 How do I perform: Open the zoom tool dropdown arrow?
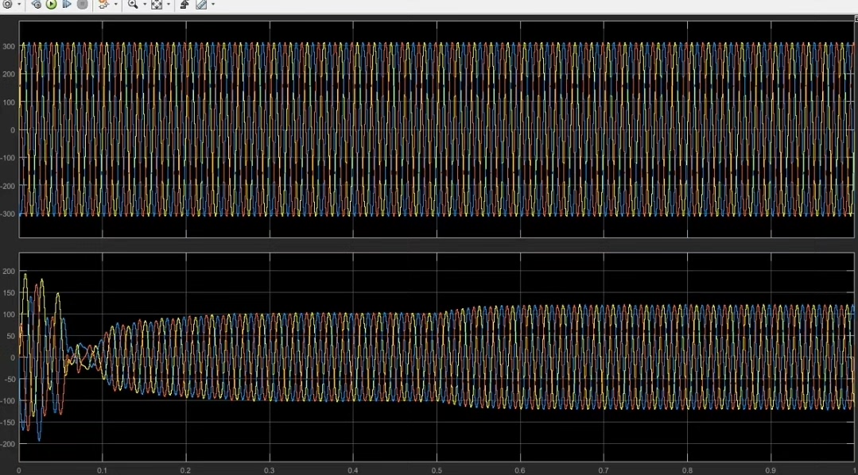click(x=145, y=5)
